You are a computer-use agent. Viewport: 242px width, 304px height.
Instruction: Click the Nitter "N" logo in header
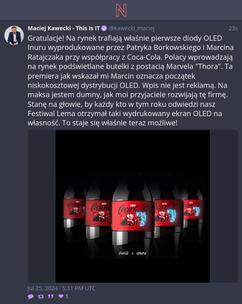pos(121,10)
